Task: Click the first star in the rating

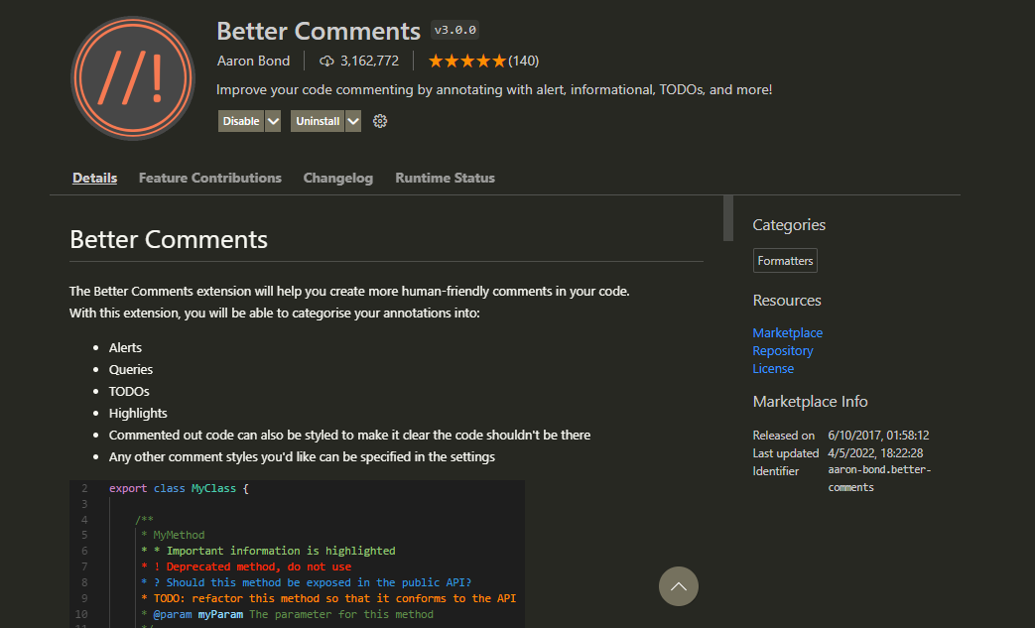Action: point(434,61)
